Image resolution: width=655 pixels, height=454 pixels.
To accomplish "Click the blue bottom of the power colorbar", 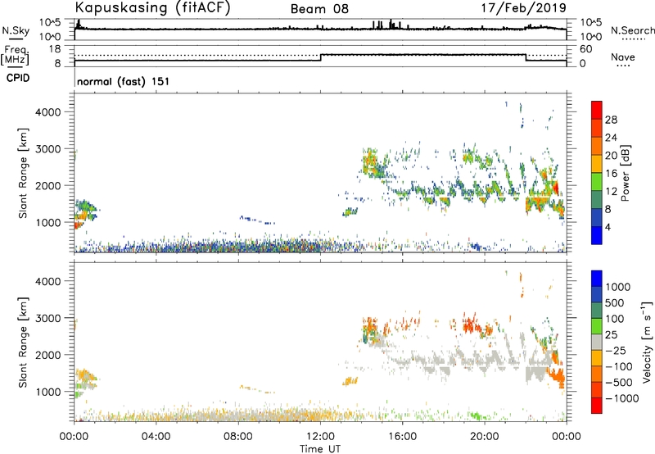I will pyautogui.click(x=597, y=235).
